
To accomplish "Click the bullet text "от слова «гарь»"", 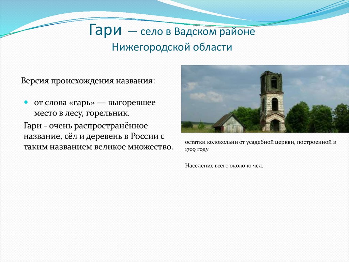I will point(64,103).
